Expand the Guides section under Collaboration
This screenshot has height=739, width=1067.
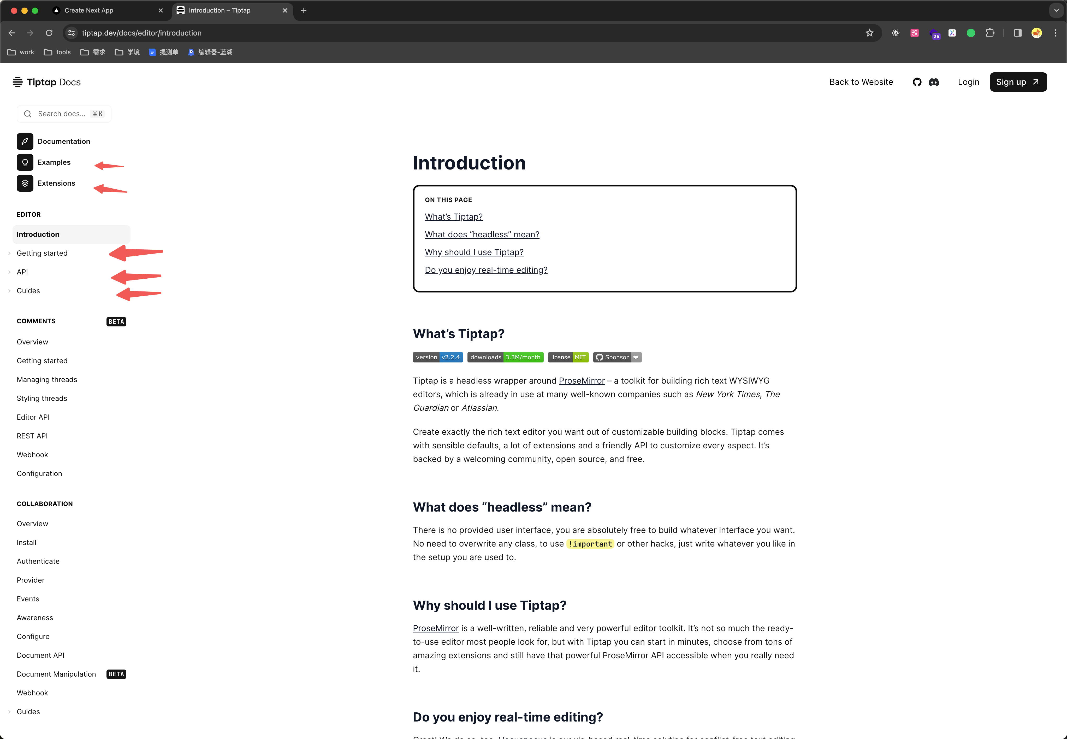pyautogui.click(x=9, y=712)
